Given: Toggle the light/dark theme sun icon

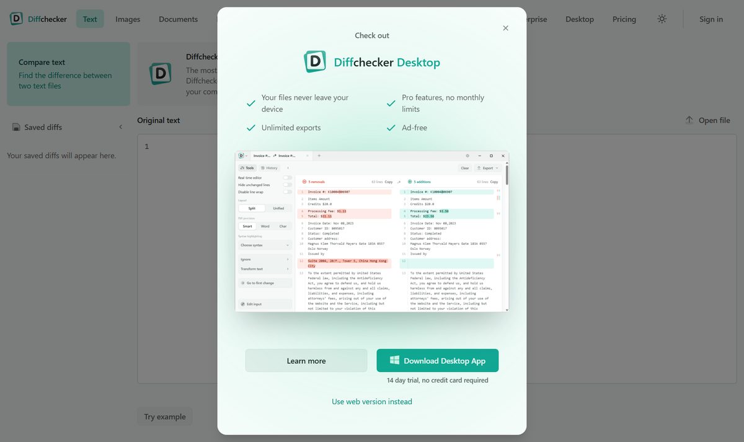Looking at the screenshot, I should 662,19.
